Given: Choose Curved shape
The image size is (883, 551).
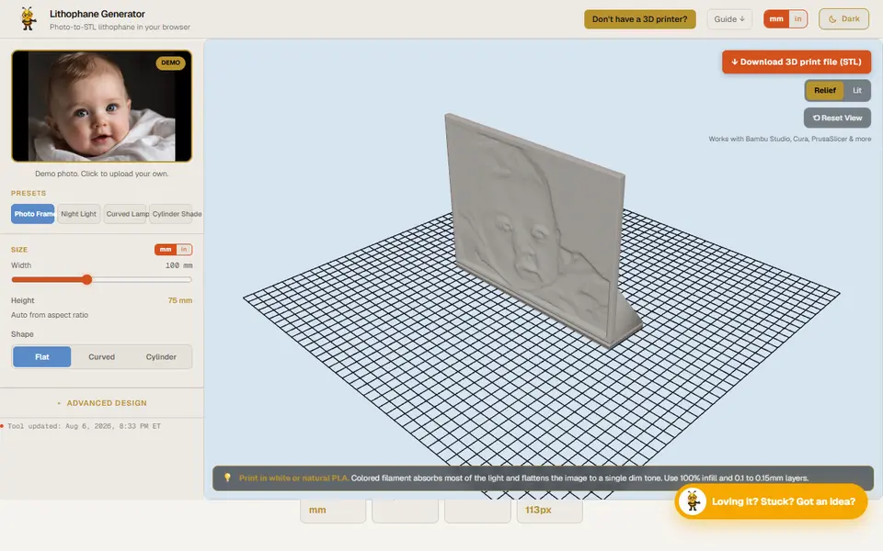Looking at the screenshot, I should click(101, 357).
